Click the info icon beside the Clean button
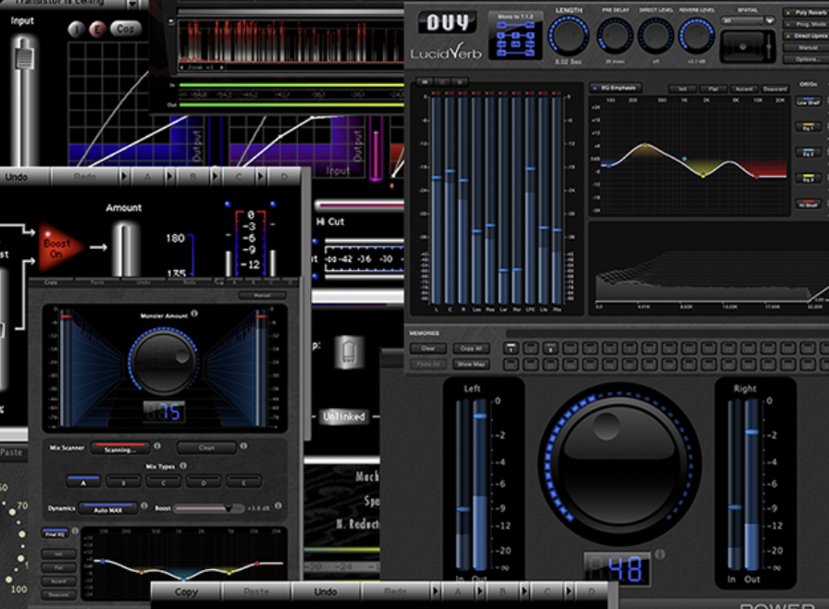This screenshot has width=829, height=609. click(243, 445)
